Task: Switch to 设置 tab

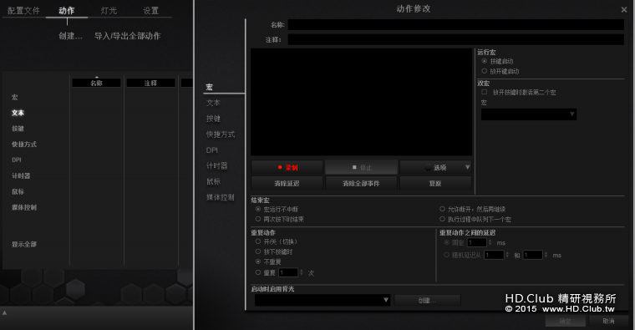Action: pyautogui.click(x=150, y=11)
